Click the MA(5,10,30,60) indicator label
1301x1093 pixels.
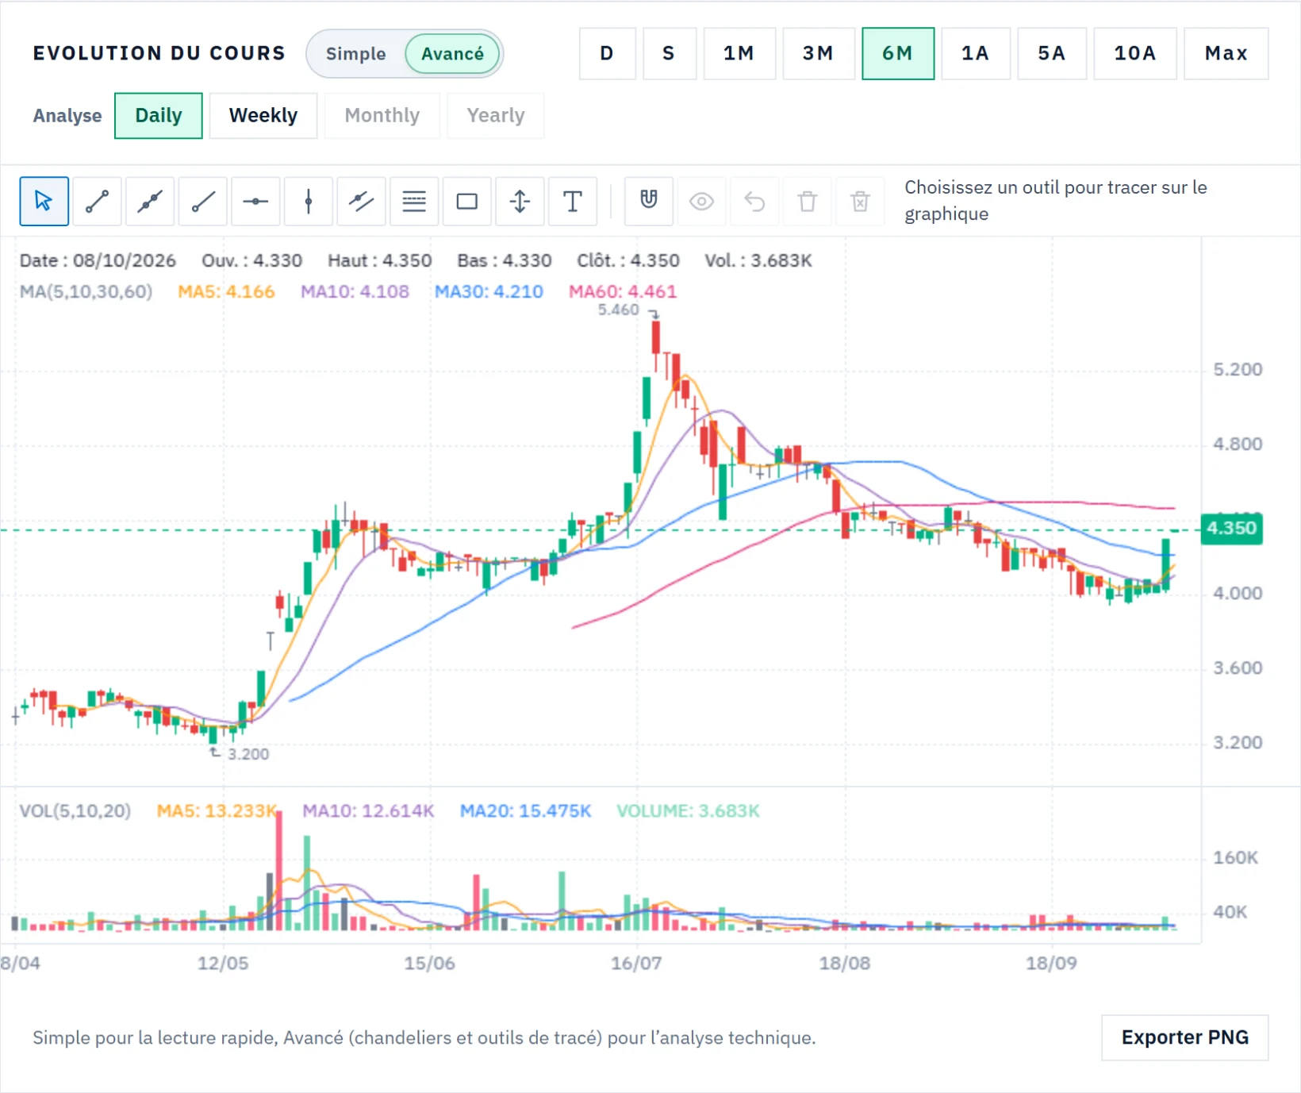(86, 292)
